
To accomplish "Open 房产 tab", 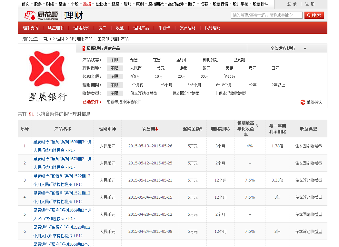I will [x=102, y=28].
